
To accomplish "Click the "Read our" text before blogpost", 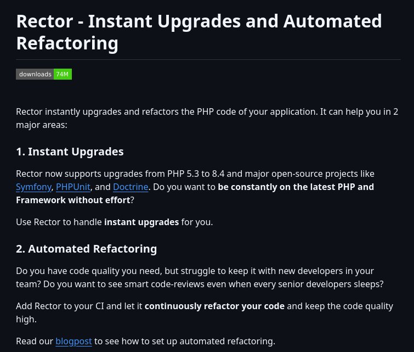I will coord(35,341).
